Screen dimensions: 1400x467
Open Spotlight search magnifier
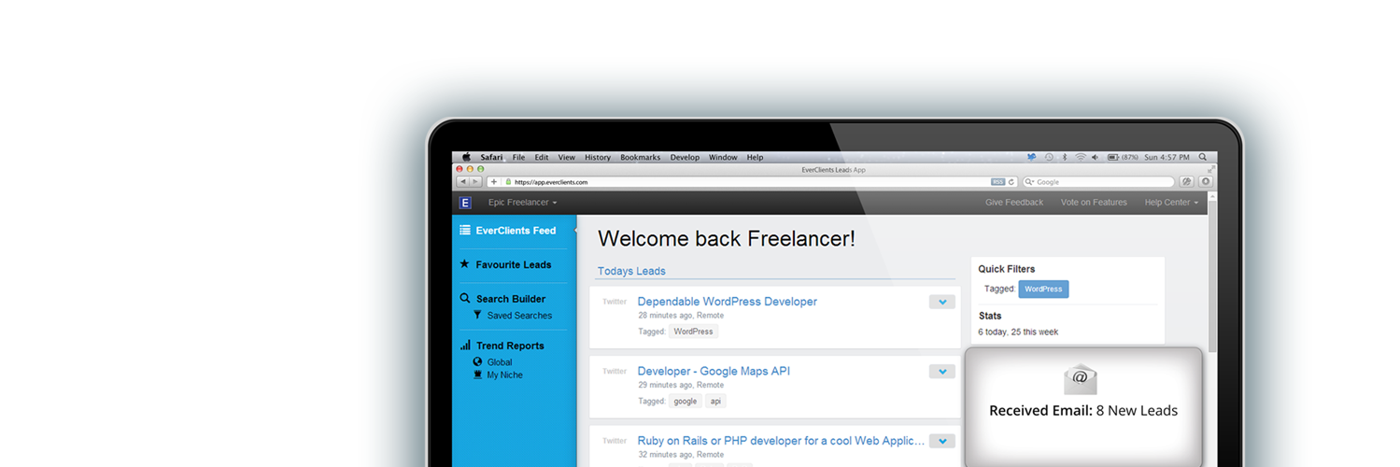coord(1203,157)
